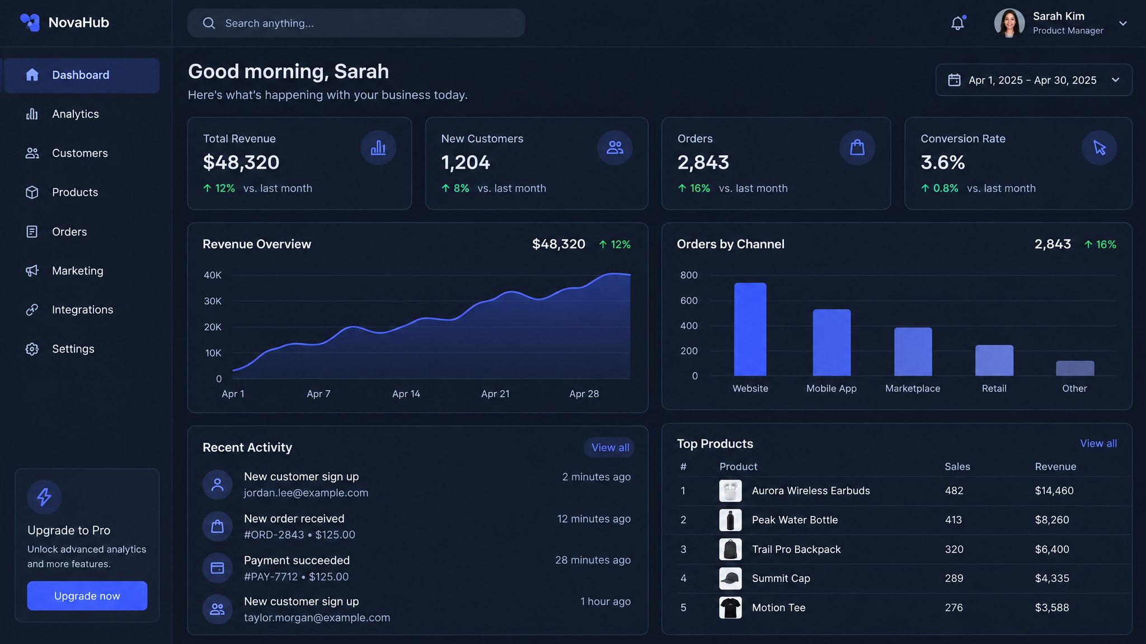Click the Sales column header
The image size is (1146, 644).
click(957, 467)
